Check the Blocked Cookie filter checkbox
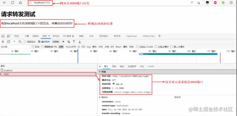 (137, 47)
